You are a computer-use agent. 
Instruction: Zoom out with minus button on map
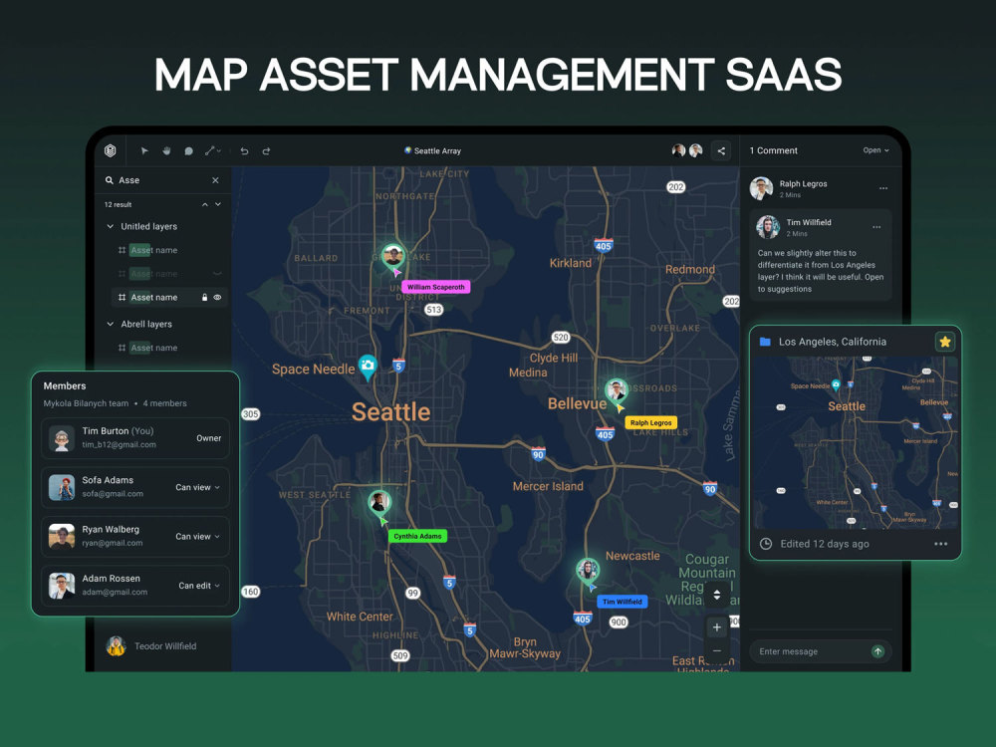coord(716,651)
